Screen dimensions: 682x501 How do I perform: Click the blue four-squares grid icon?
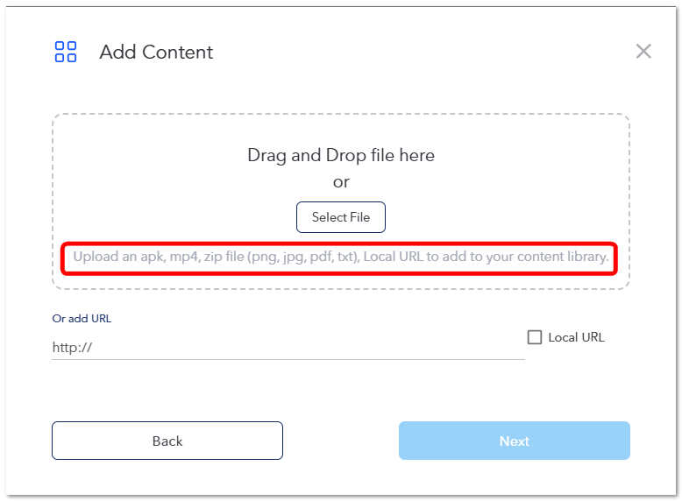[66, 52]
